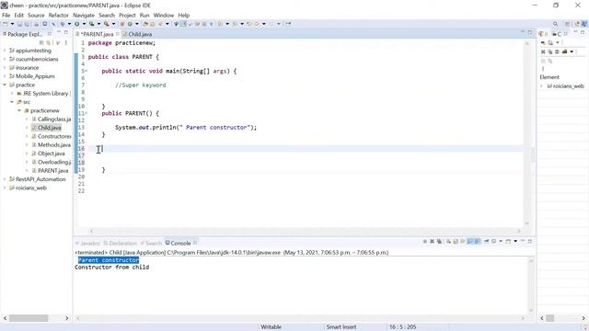Click the pin editor toolbar icon
This screenshot has width=589, height=331.
click(x=288, y=24)
